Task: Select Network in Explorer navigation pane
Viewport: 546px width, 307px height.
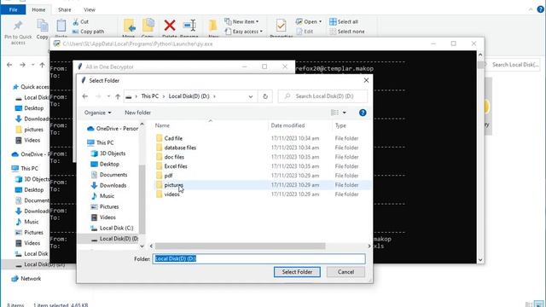Action: 26,279
